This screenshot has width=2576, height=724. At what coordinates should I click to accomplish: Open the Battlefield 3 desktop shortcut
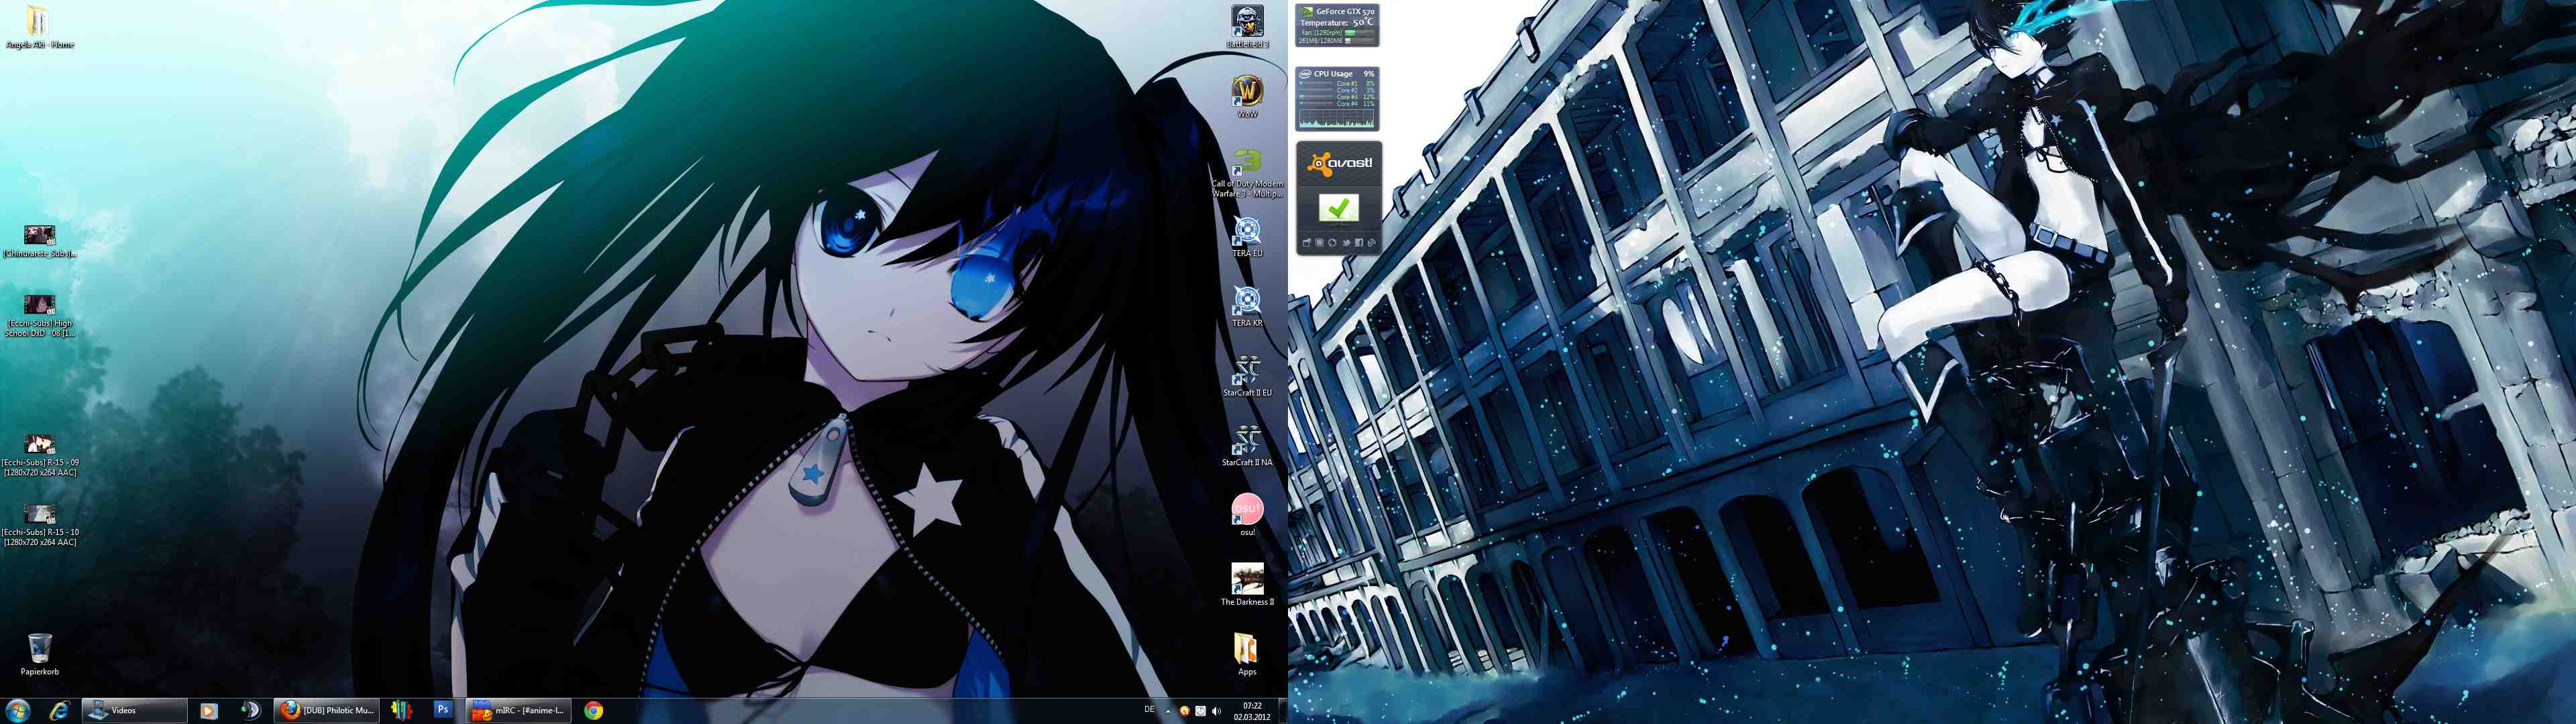coord(1247,27)
